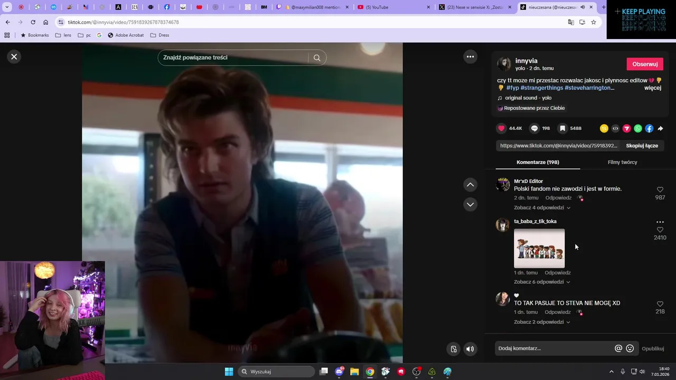Image resolution: width=676 pixels, height=380 pixels.
Task: Click the Dodaj komentarz input field
Action: coord(555,348)
